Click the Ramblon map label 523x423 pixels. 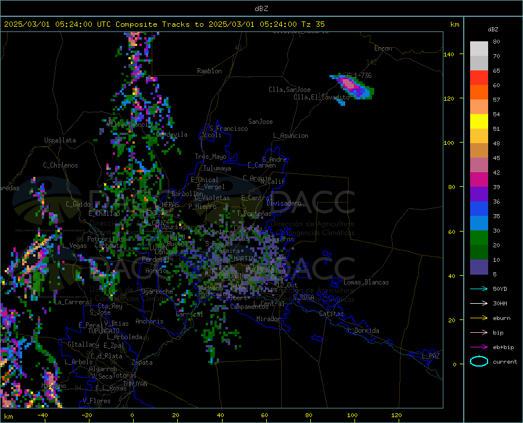[209, 71]
